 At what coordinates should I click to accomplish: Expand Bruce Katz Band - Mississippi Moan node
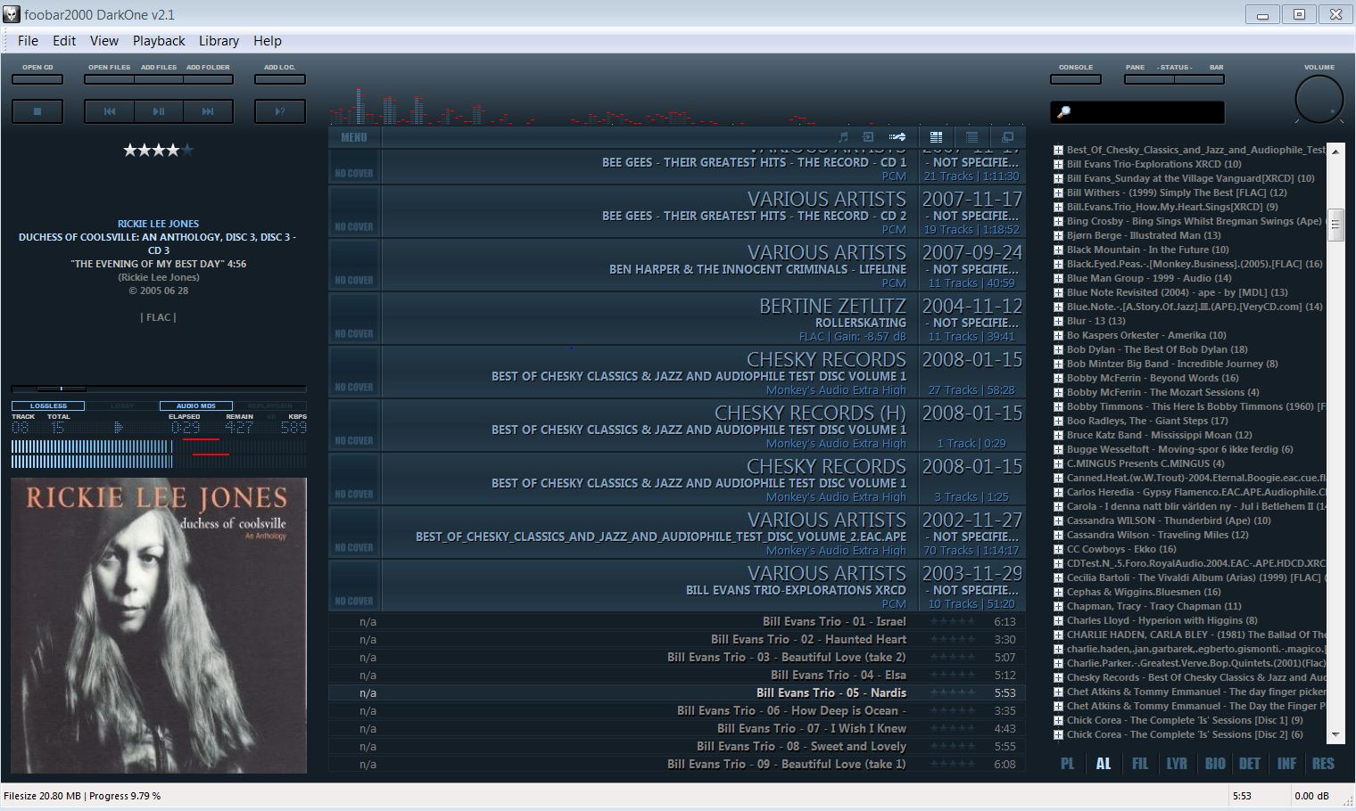coord(1058,435)
